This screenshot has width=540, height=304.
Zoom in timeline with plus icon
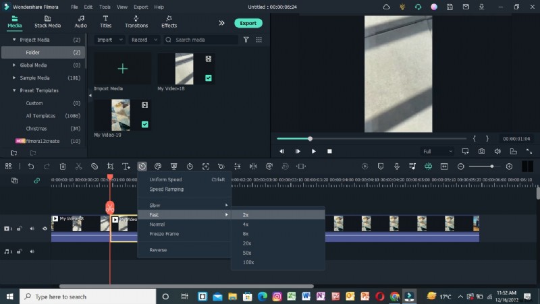click(510, 166)
